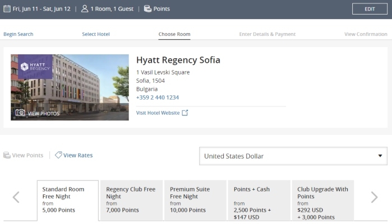Go back to Begin Search step
The width and height of the screenshot is (392, 224).
[19, 34]
